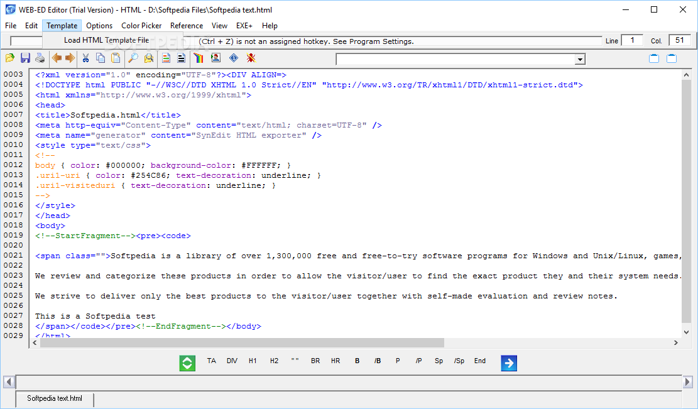Viewport: 698px width, 409px height.
Task: Insert bold B tag
Action: (x=357, y=361)
